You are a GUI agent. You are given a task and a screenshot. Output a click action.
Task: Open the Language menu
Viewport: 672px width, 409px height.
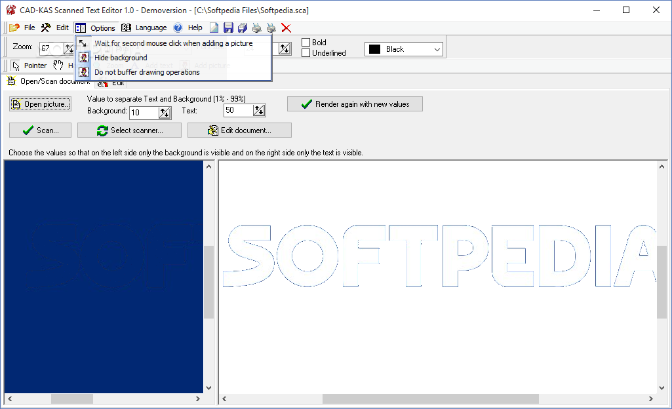144,28
